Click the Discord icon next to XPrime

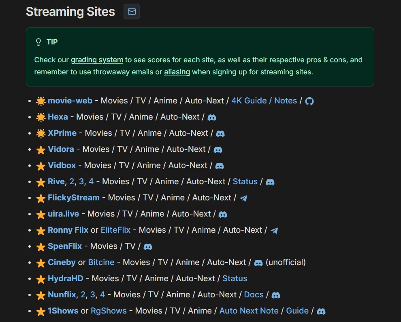coord(220,133)
